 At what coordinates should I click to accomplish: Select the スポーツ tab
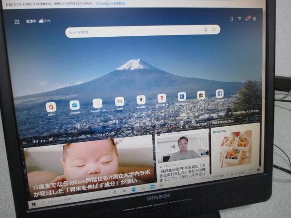(85, 137)
